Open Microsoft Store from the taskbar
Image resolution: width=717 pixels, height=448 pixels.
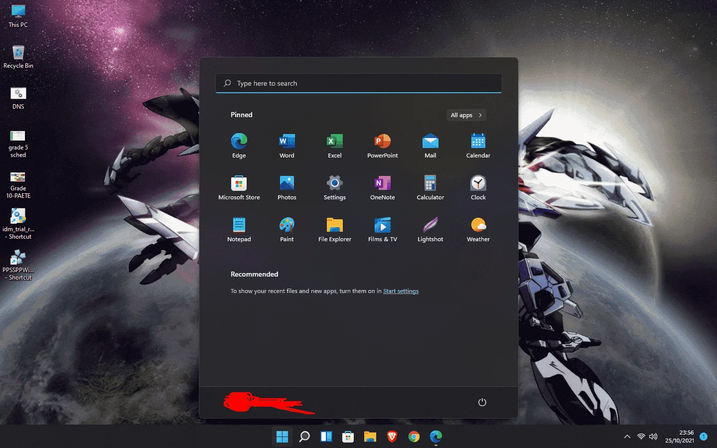pyautogui.click(x=348, y=437)
